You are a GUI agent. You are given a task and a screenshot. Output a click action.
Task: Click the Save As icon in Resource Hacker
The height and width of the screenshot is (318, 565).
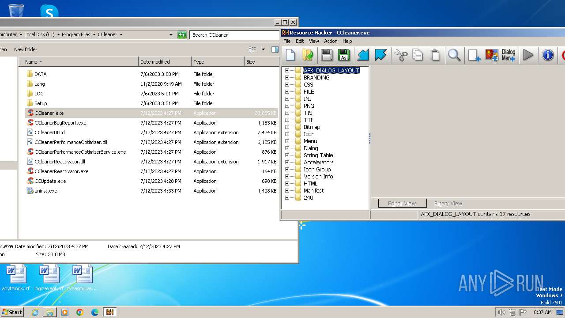tap(344, 55)
